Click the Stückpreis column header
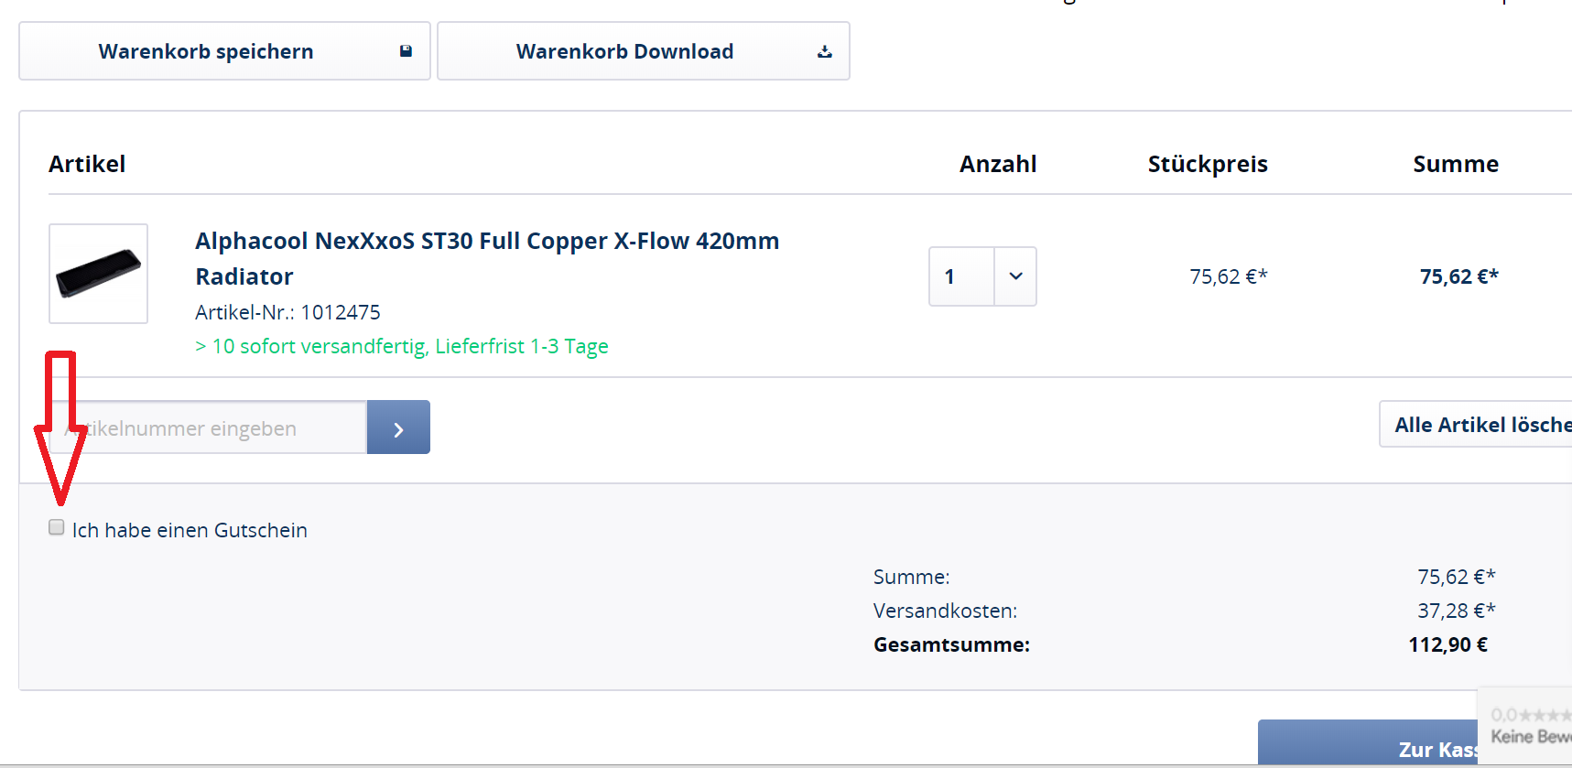Screen dimensions: 1572x768 pyautogui.click(x=1207, y=164)
